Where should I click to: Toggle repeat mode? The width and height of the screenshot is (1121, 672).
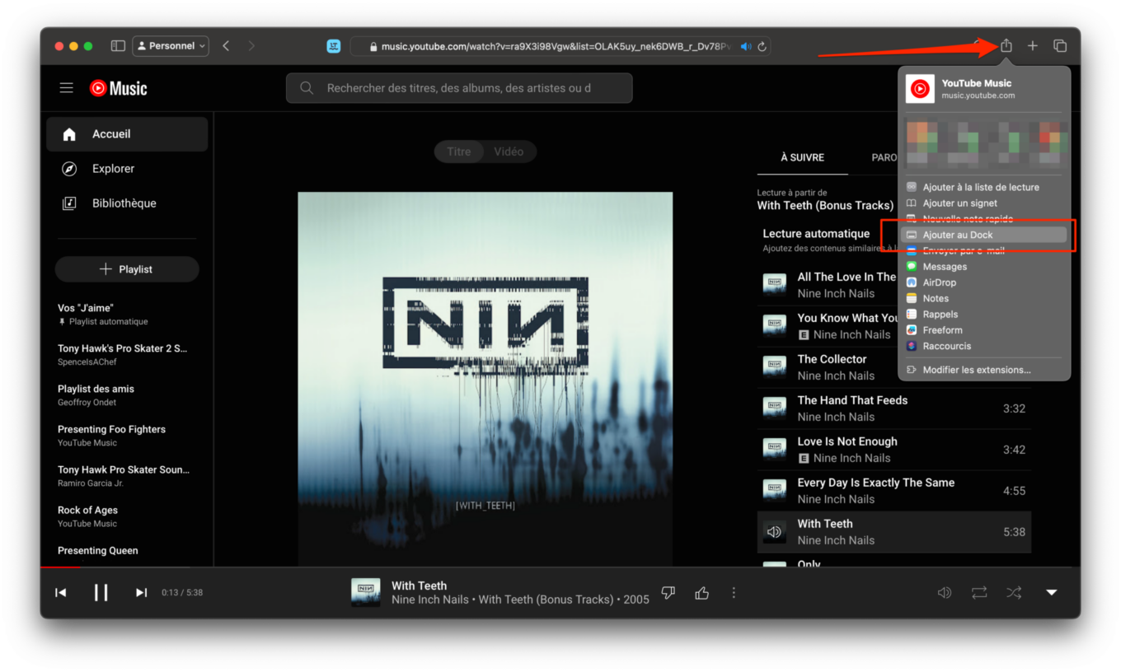coord(979,593)
